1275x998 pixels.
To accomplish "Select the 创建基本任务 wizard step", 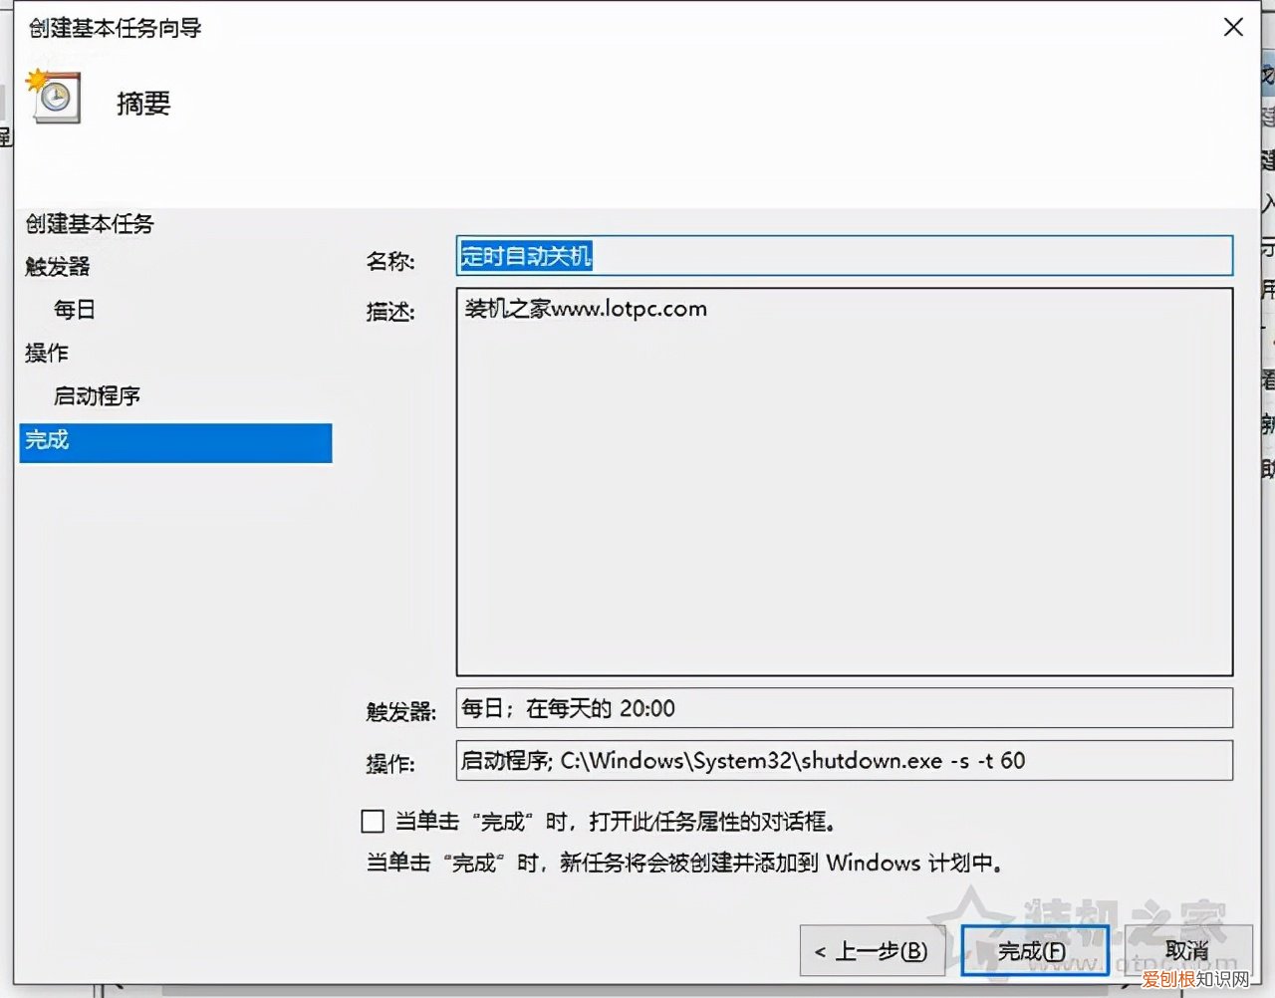I will (x=90, y=224).
